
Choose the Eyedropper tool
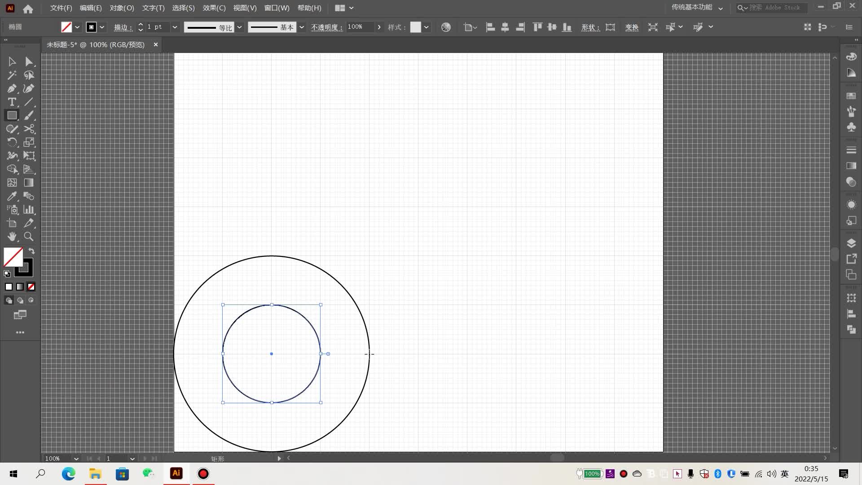coord(12,196)
